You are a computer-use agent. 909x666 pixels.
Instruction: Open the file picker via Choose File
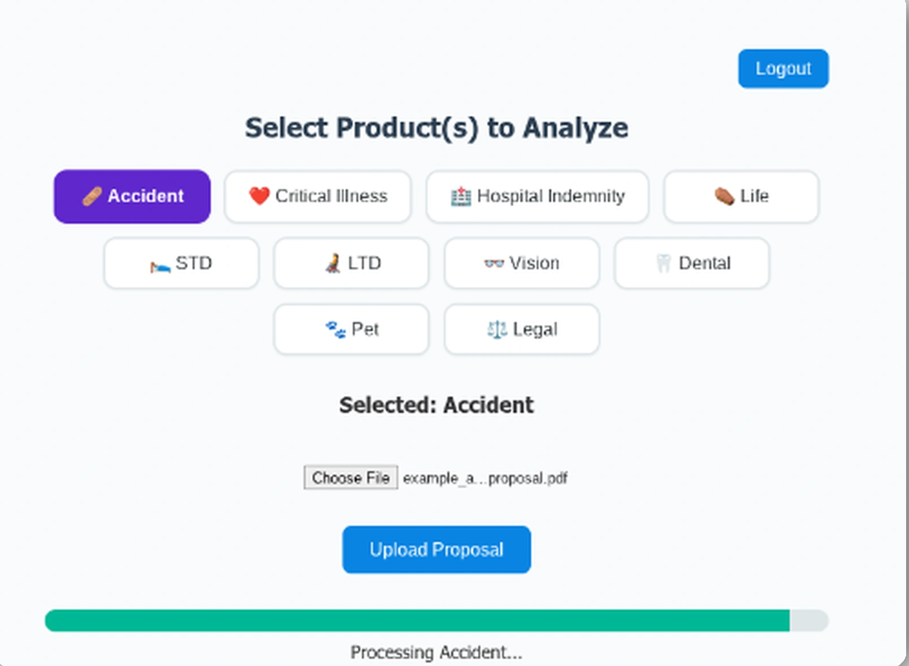click(x=350, y=477)
